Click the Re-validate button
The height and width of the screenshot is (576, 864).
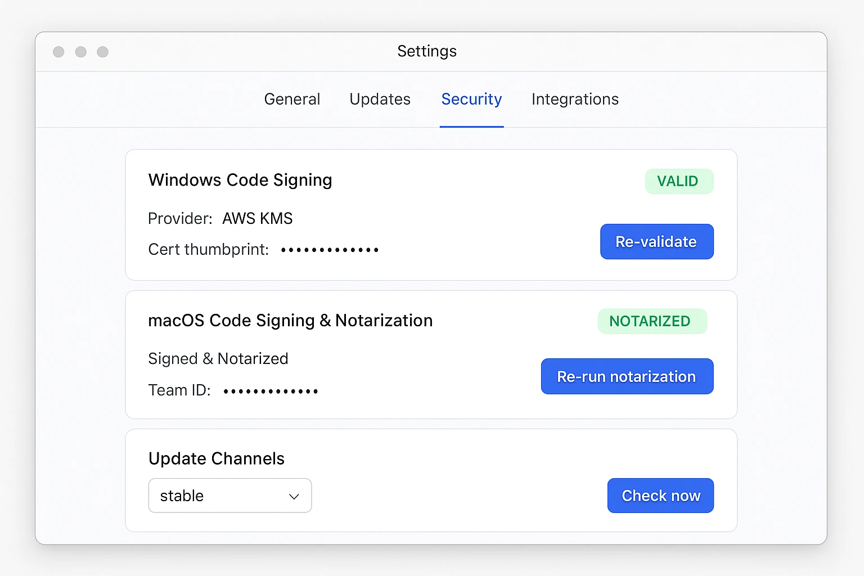(x=656, y=242)
